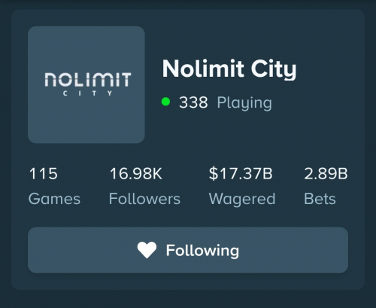The image size is (376, 308).
Task: Click the white heart icon
Action: click(x=147, y=250)
